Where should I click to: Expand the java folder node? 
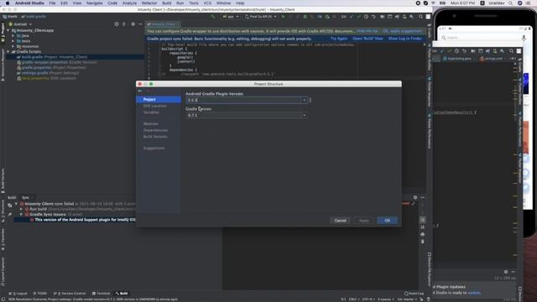tap(13, 35)
